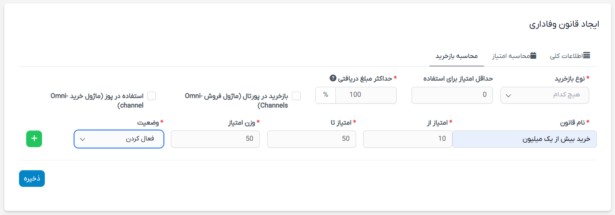Switch to the محاسبه امتیاز tab
Viewport: 615px width, 215px height.
pos(514,56)
